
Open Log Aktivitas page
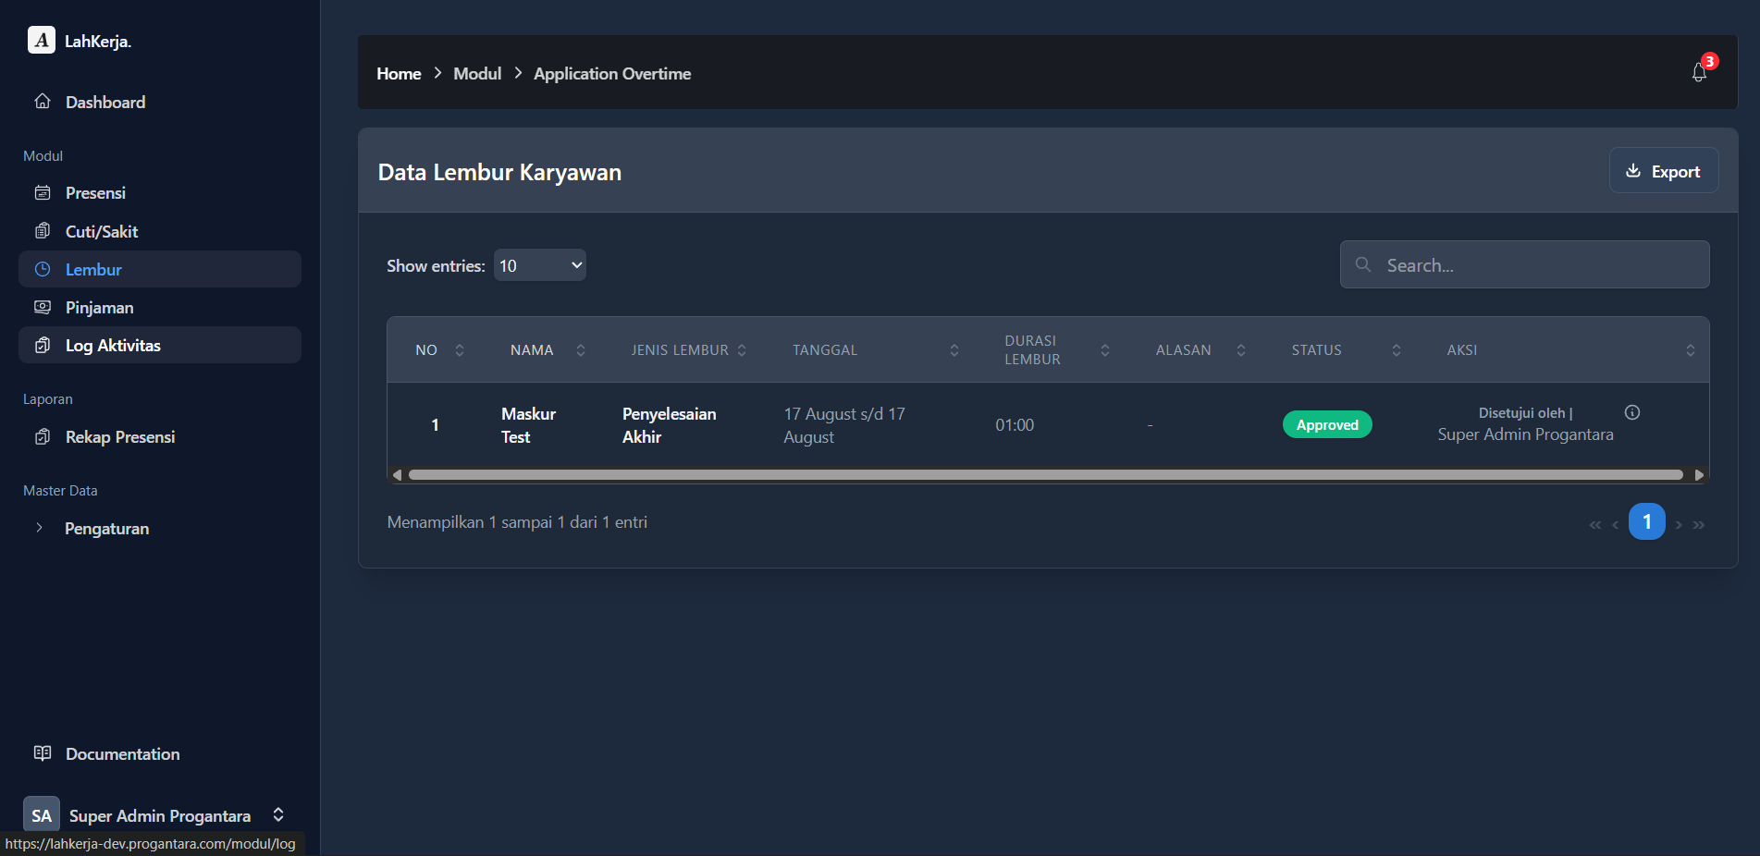[113, 345]
